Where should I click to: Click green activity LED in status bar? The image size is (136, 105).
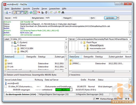click(x=126, y=99)
